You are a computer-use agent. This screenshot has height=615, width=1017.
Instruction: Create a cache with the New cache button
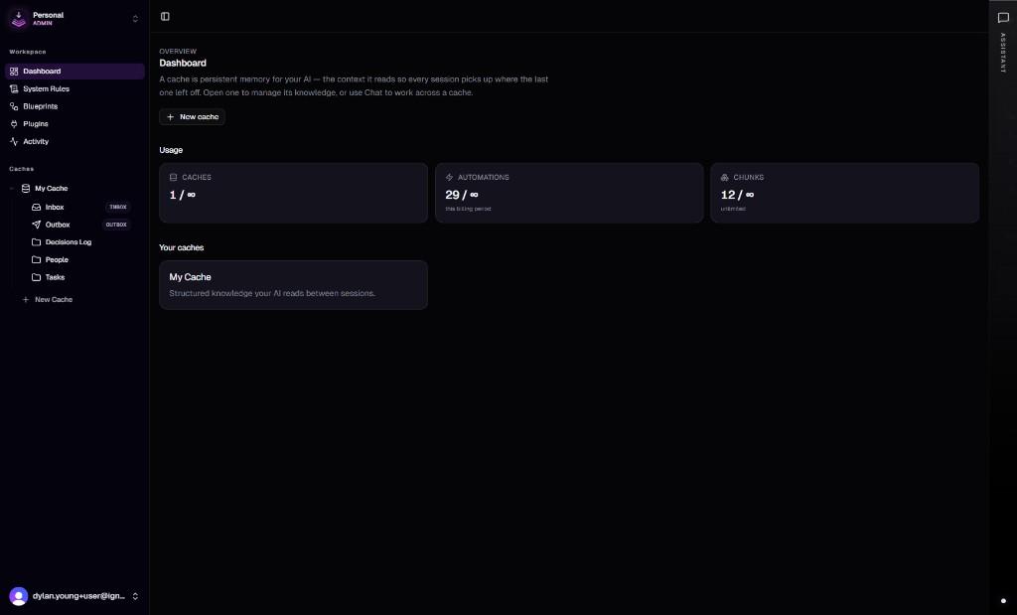pyautogui.click(x=192, y=116)
